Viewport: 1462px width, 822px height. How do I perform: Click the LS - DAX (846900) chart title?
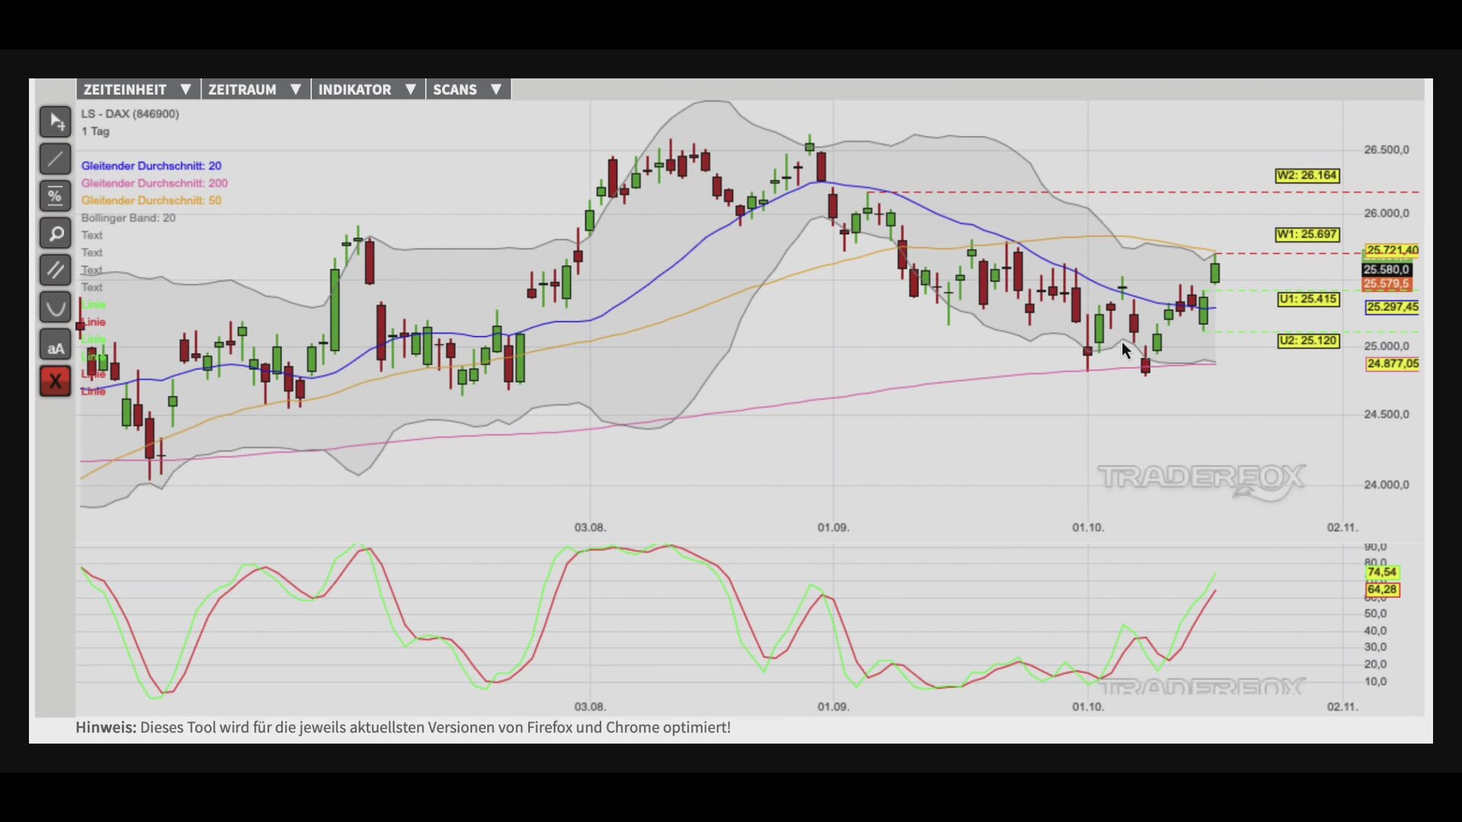click(x=130, y=113)
